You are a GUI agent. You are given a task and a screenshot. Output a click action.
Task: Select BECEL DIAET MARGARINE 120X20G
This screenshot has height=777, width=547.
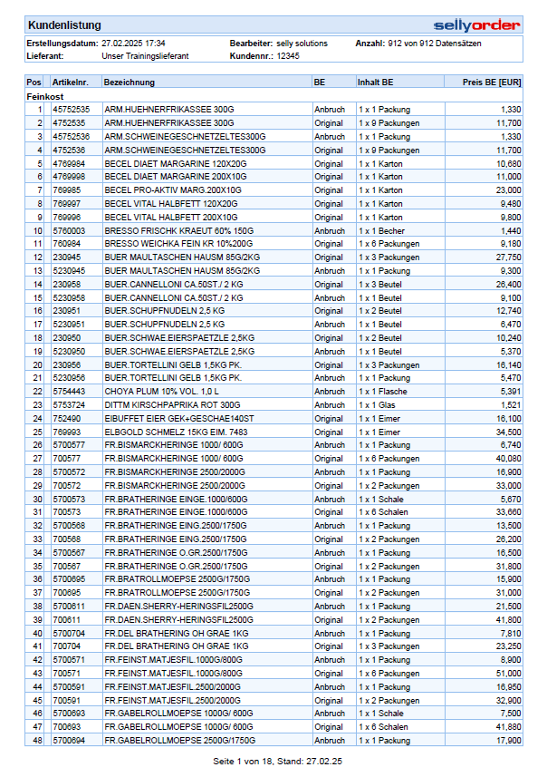[175, 163]
